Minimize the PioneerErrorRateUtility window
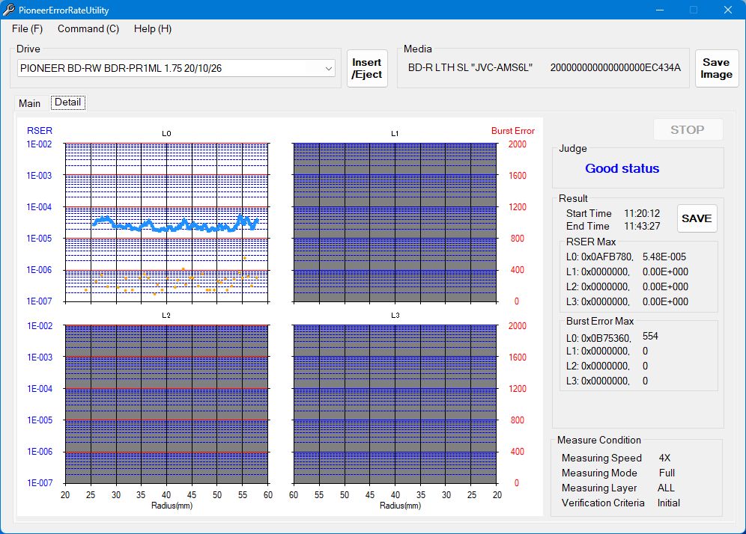Viewport: 746px width, 534px height. pos(660,10)
